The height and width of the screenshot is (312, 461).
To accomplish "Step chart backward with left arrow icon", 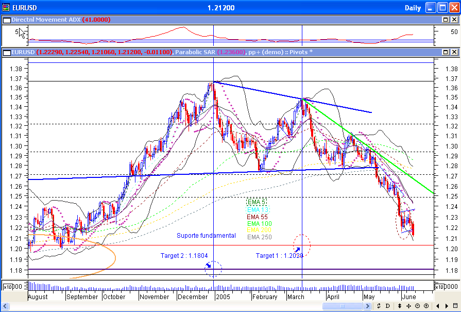I will click(x=438, y=306).
